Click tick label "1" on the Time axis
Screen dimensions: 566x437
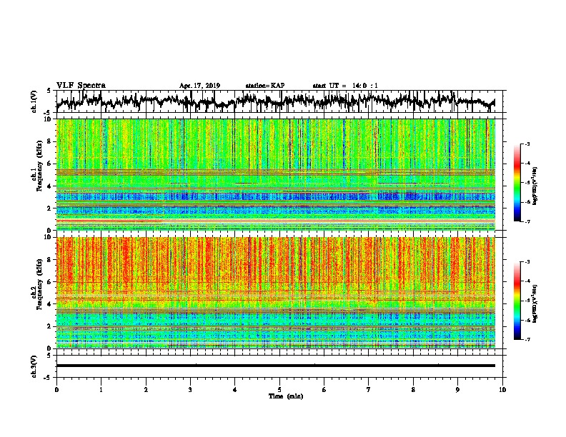click(101, 390)
